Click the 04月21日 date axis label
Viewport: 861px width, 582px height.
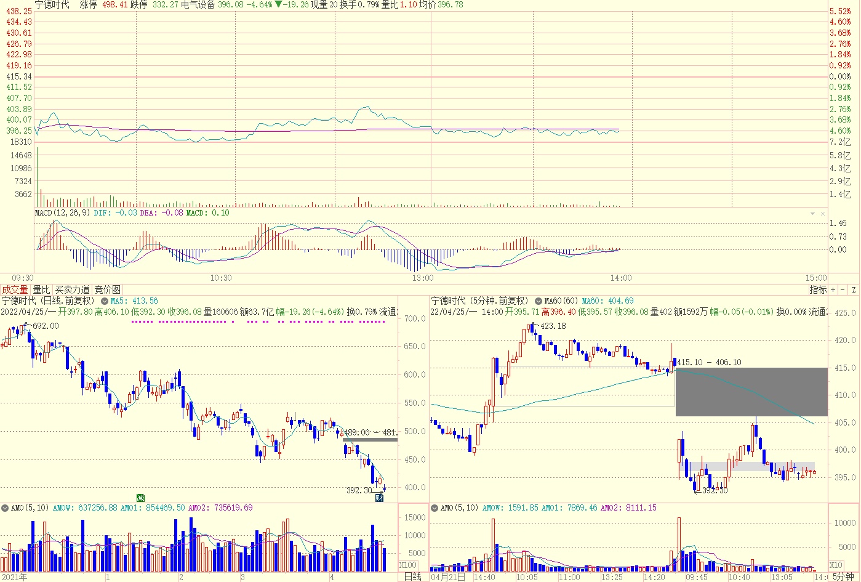(448, 577)
